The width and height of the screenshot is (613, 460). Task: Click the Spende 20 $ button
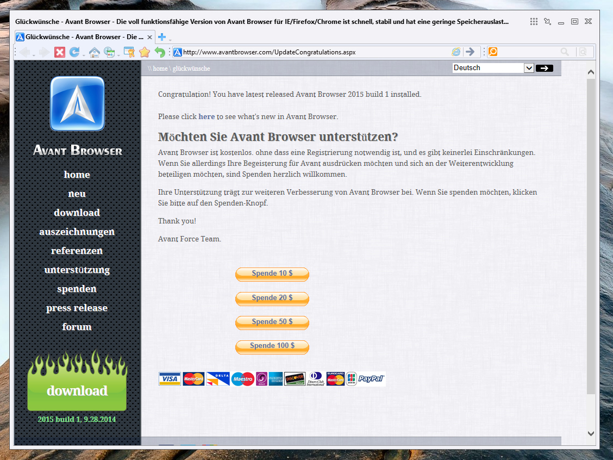pyautogui.click(x=272, y=298)
